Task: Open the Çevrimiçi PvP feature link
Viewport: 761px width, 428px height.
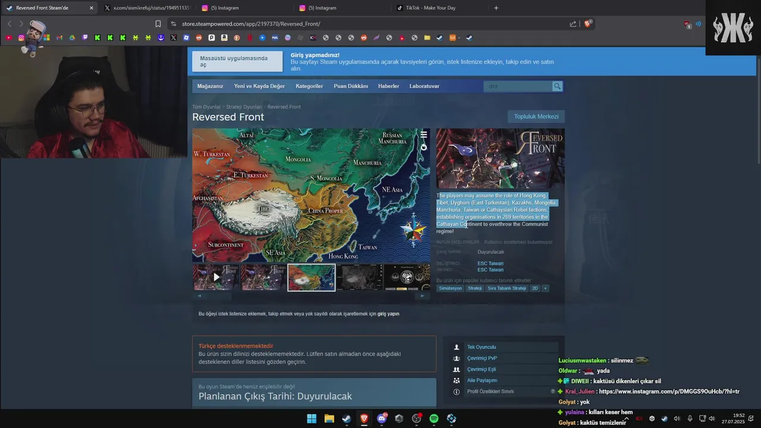Action: (482, 358)
